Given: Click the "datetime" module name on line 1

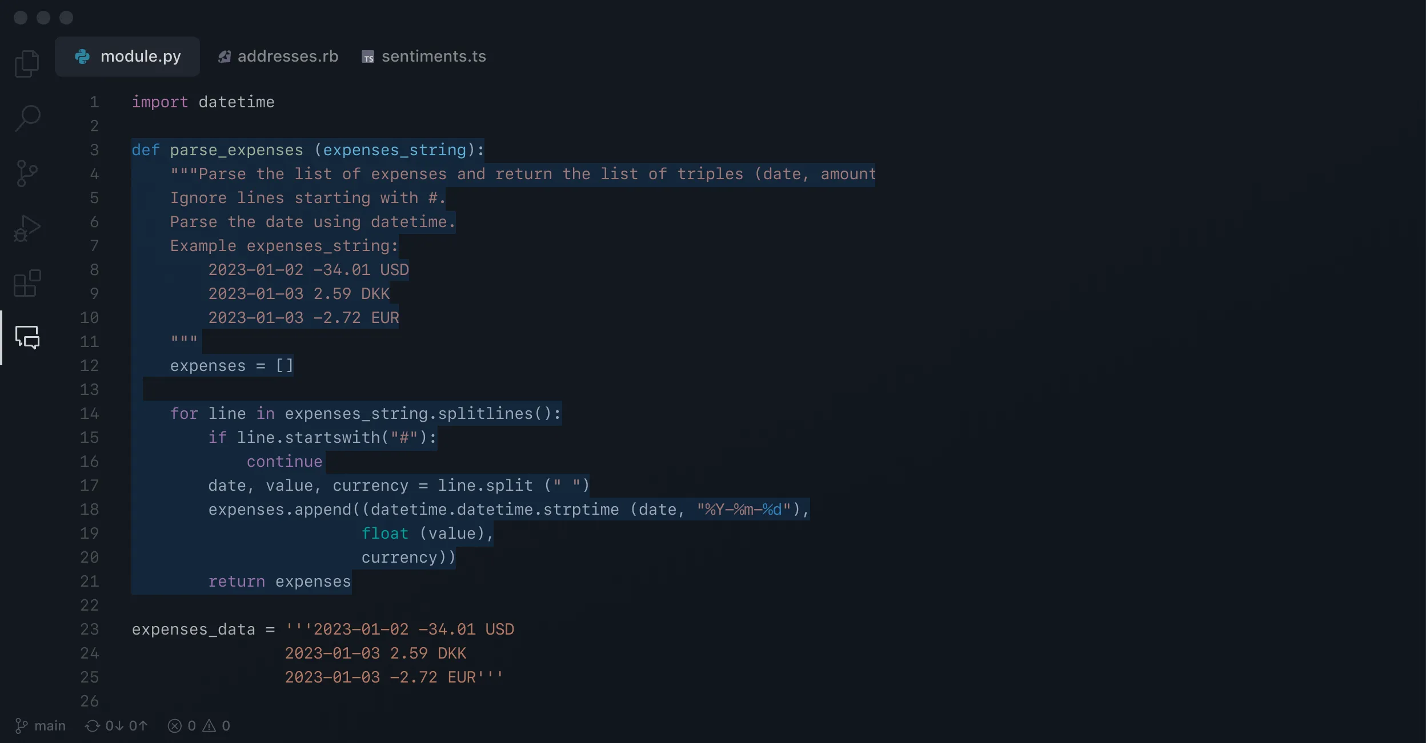Looking at the screenshot, I should [237, 102].
